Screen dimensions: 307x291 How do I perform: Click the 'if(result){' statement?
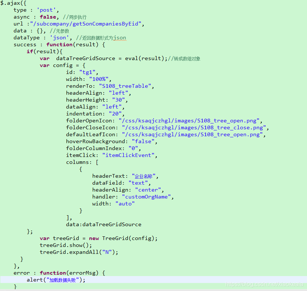tap(44, 52)
